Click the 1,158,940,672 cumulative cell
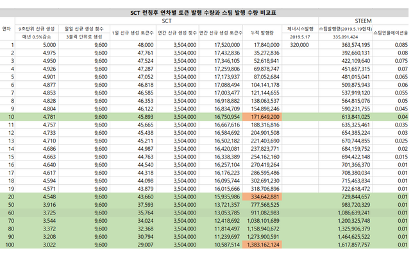413x253 pixels. 263,229
